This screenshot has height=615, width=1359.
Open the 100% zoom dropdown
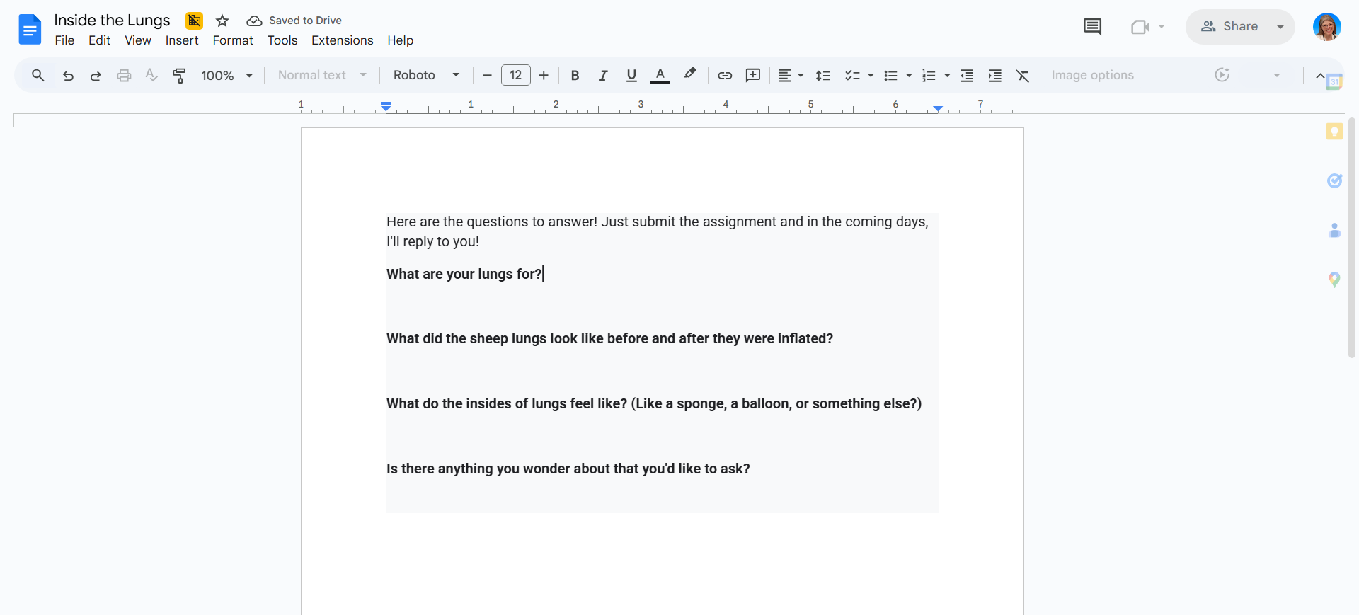click(227, 75)
